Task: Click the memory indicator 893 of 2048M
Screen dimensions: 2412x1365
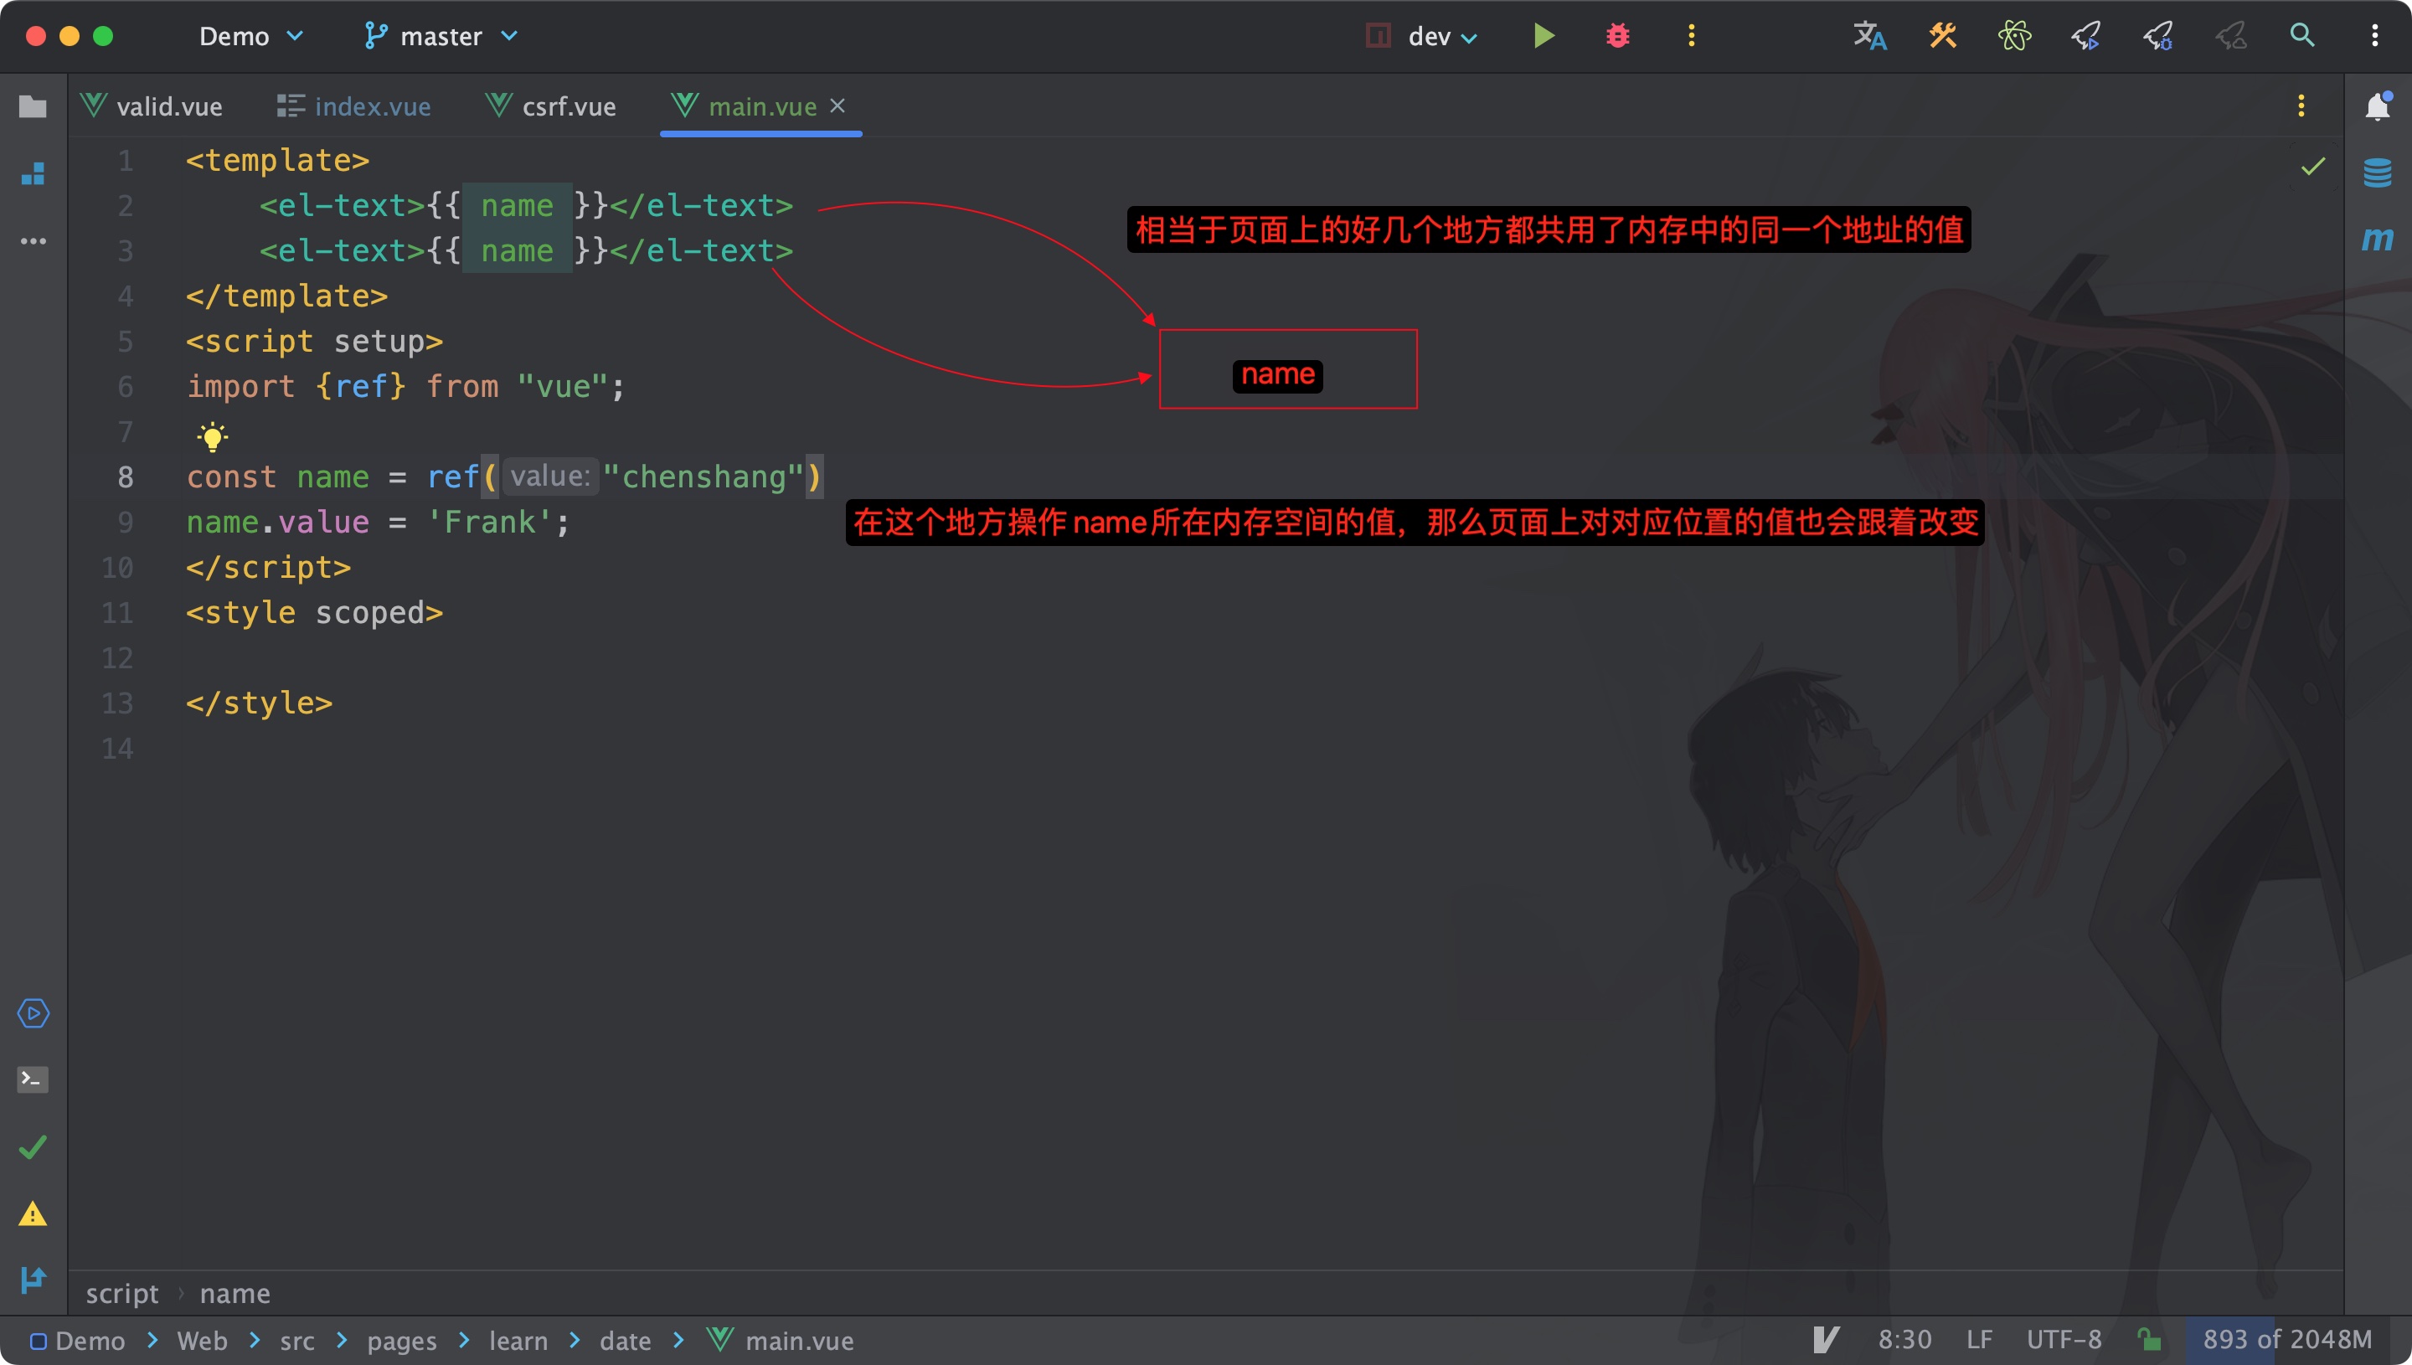Action: click(x=2286, y=1339)
